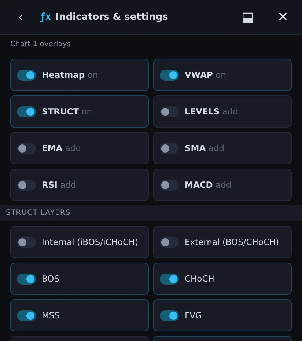Click the fx indicators icon
Image resolution: width=302 pixels, height=341 pixels.
45,17
